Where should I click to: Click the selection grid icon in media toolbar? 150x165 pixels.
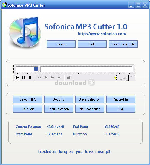[x=68, y=78]
